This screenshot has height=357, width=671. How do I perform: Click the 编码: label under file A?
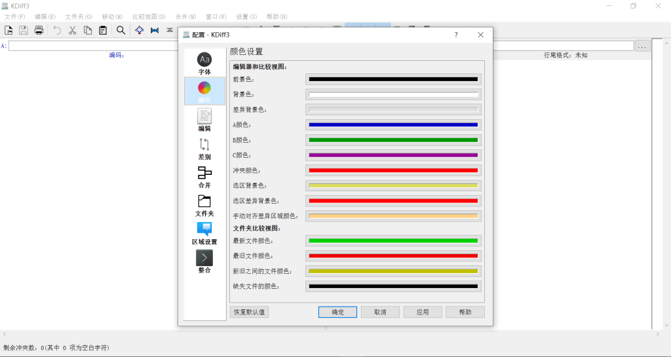117,55
